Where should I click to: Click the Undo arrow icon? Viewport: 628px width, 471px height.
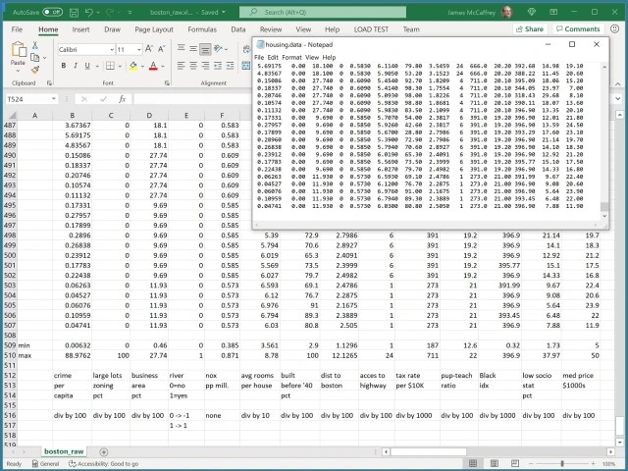pyautogui.click(x=89, y=13)
